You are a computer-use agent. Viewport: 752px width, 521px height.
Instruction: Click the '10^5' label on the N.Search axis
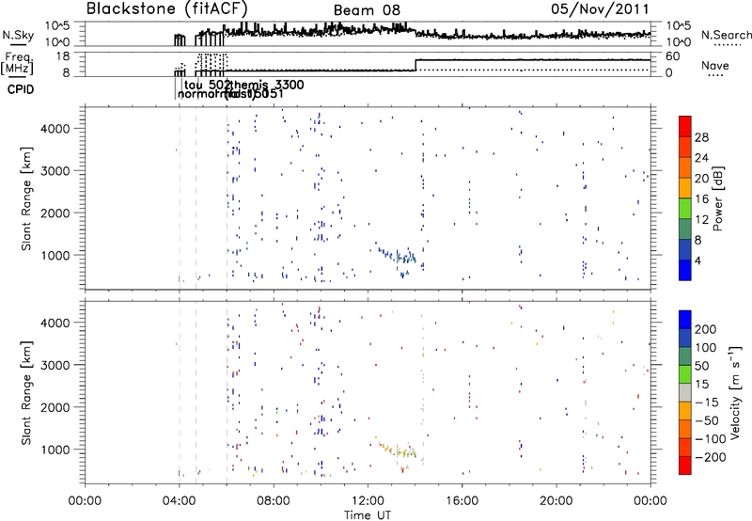click(679, 26)
